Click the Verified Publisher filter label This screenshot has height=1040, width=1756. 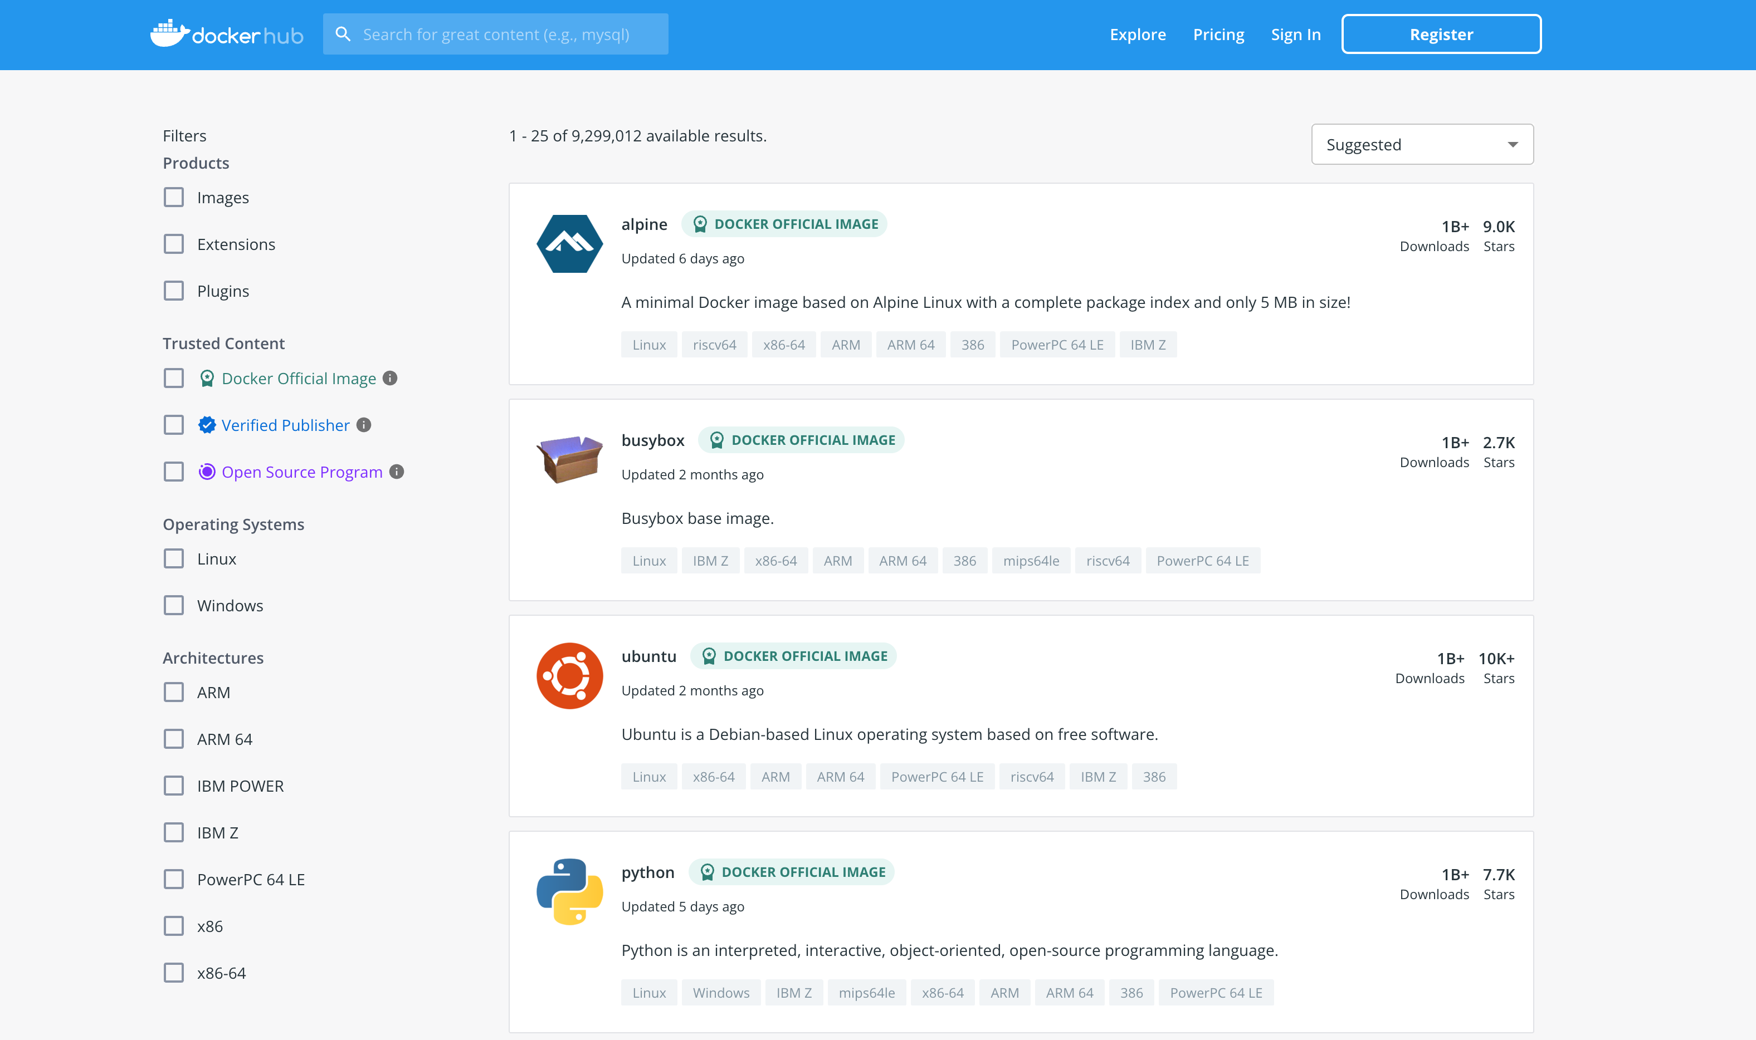285,425
